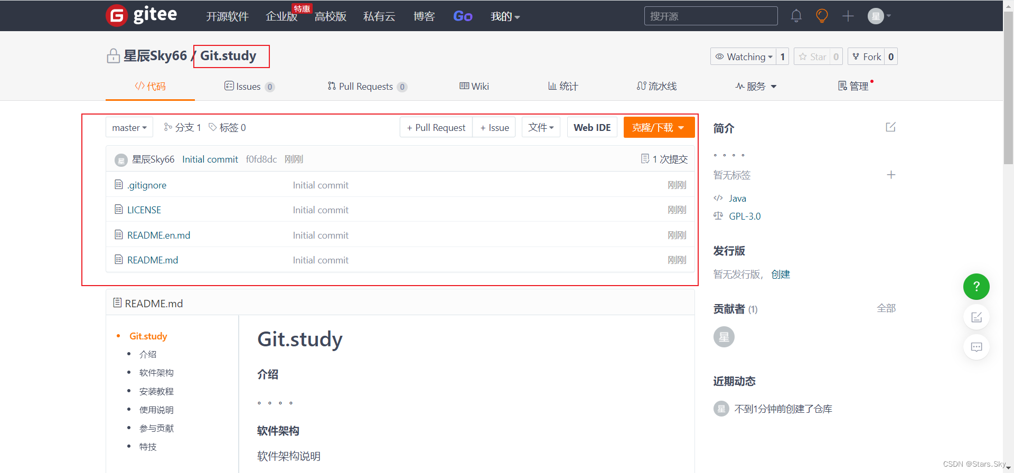This screenshot has height=473, width=1014.
Task: Open 企业版 in the top navigation
Action: coord(281,16)
